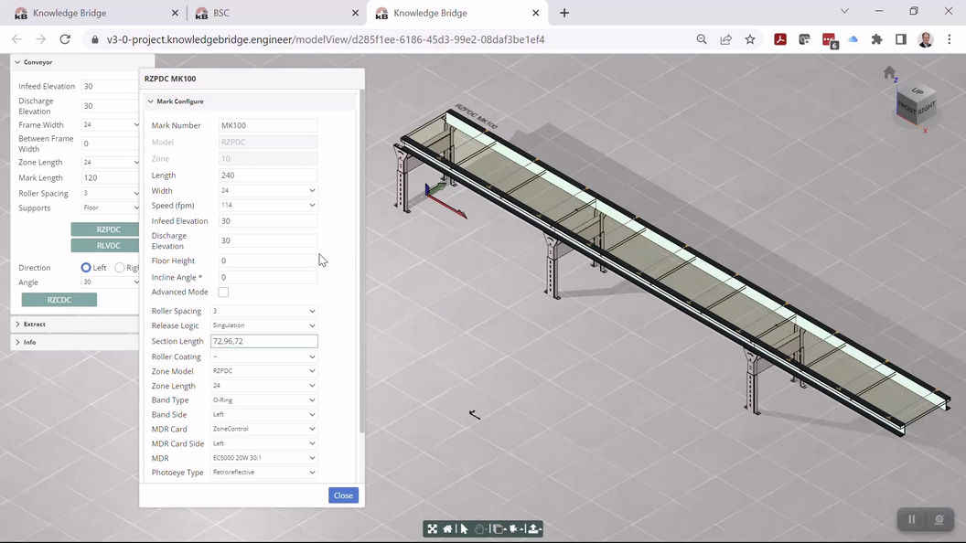The image size is (966, 543).
Task: Open the Zone Model dropdown
Action: [263, 371]
